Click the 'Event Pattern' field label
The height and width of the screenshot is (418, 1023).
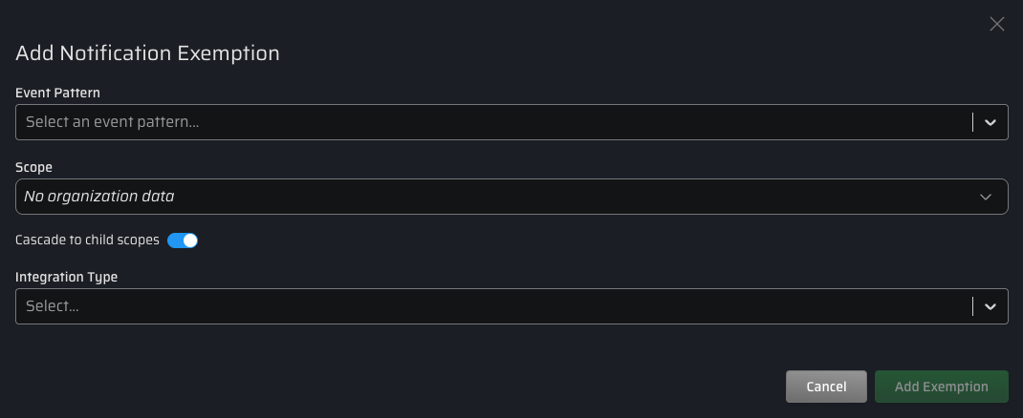coord(58,93)
